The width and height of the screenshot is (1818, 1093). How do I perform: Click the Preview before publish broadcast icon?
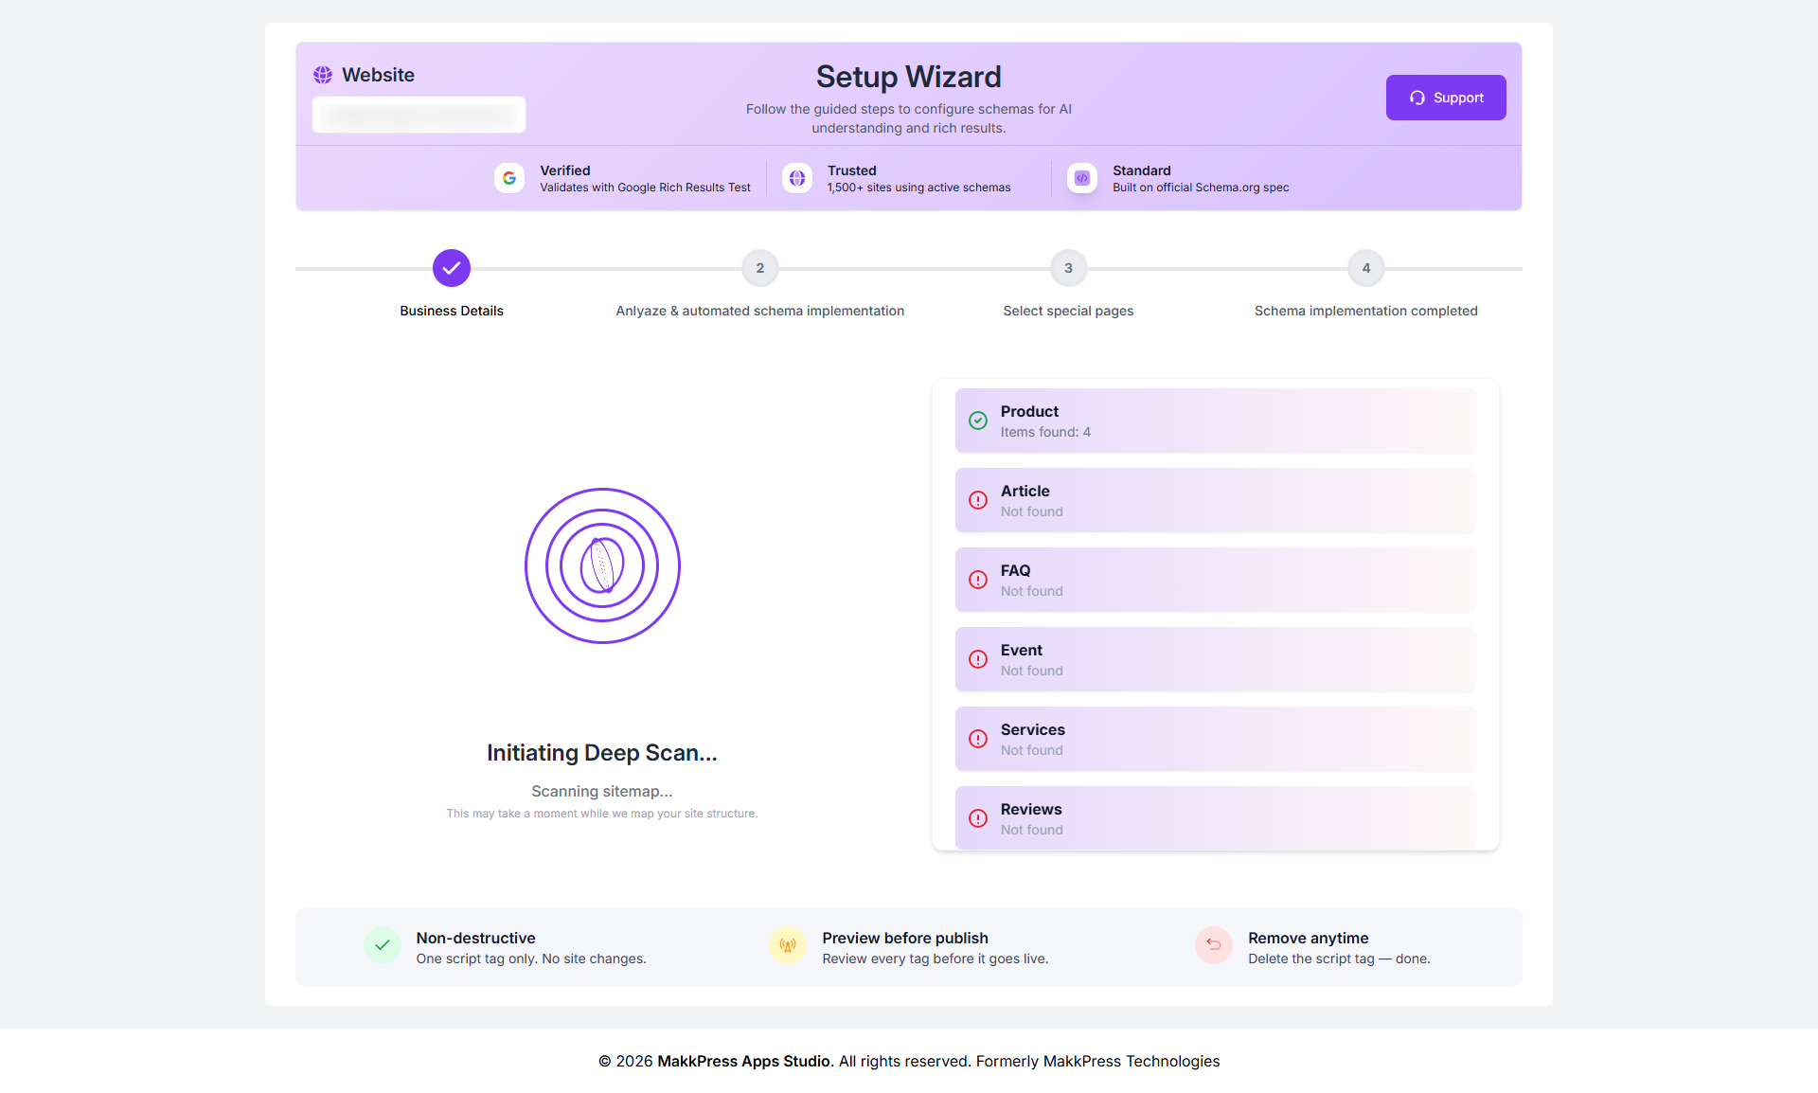tap(788, 945)
